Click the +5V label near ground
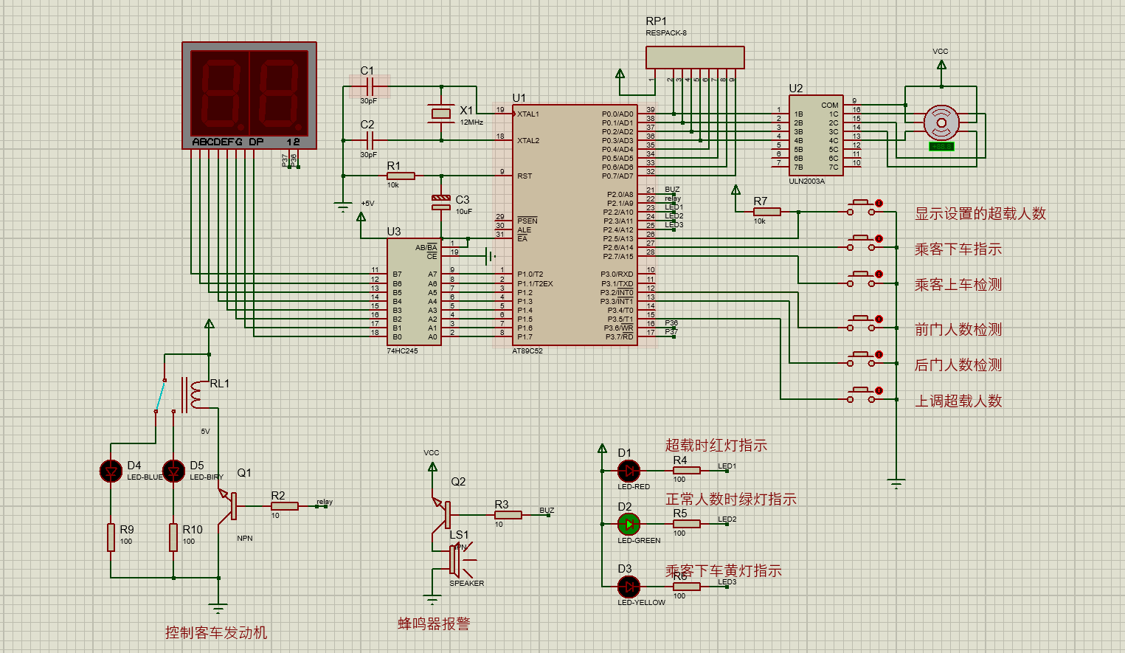This screenshot has width=1125, height=653. [367, 204]
